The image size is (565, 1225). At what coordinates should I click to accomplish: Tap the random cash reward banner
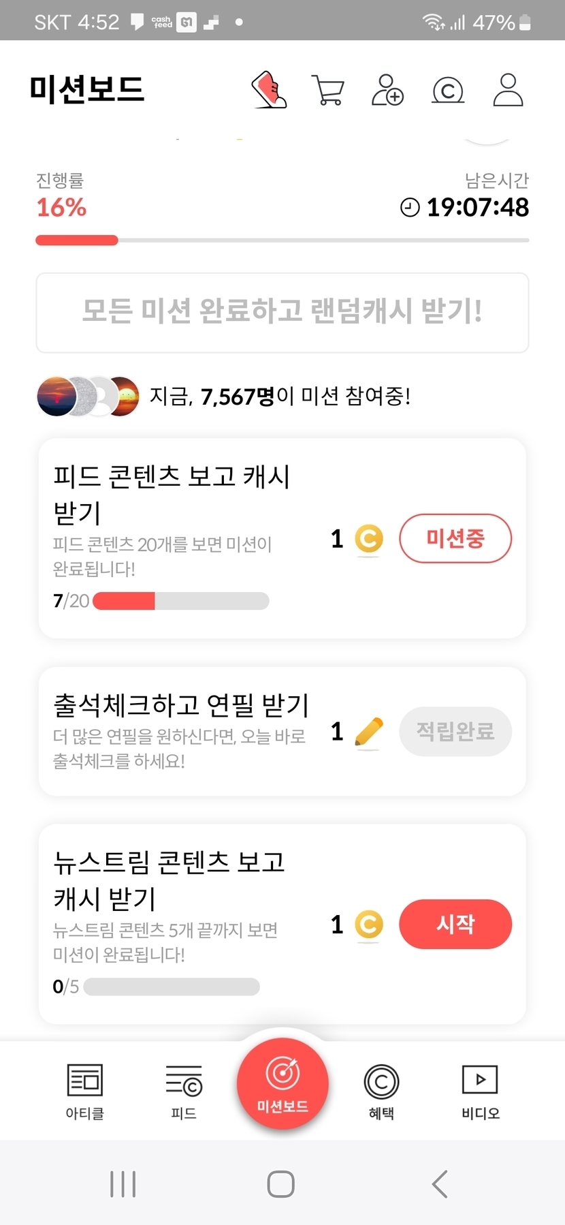pyautogui.click(x=282, y=313)
